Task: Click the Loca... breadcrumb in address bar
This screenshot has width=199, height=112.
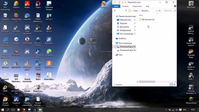Action: [136, 11]
